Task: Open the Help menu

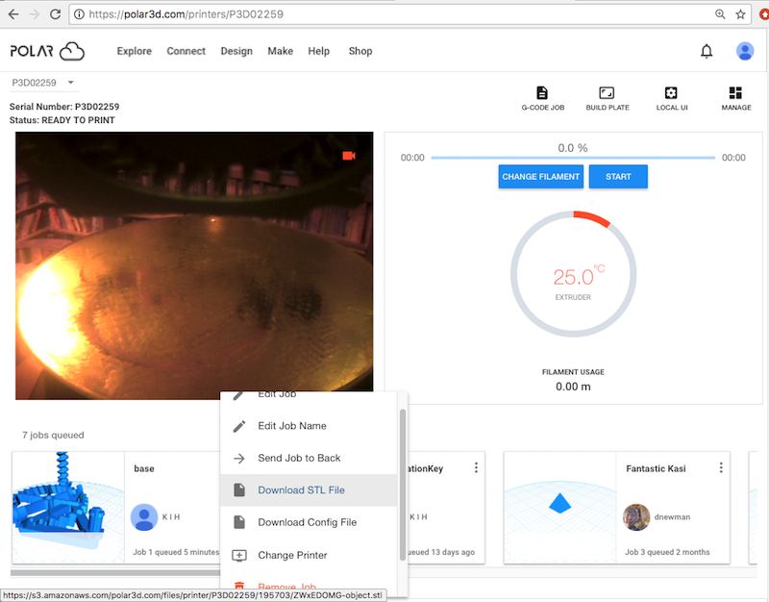Action: coord(318,51)
